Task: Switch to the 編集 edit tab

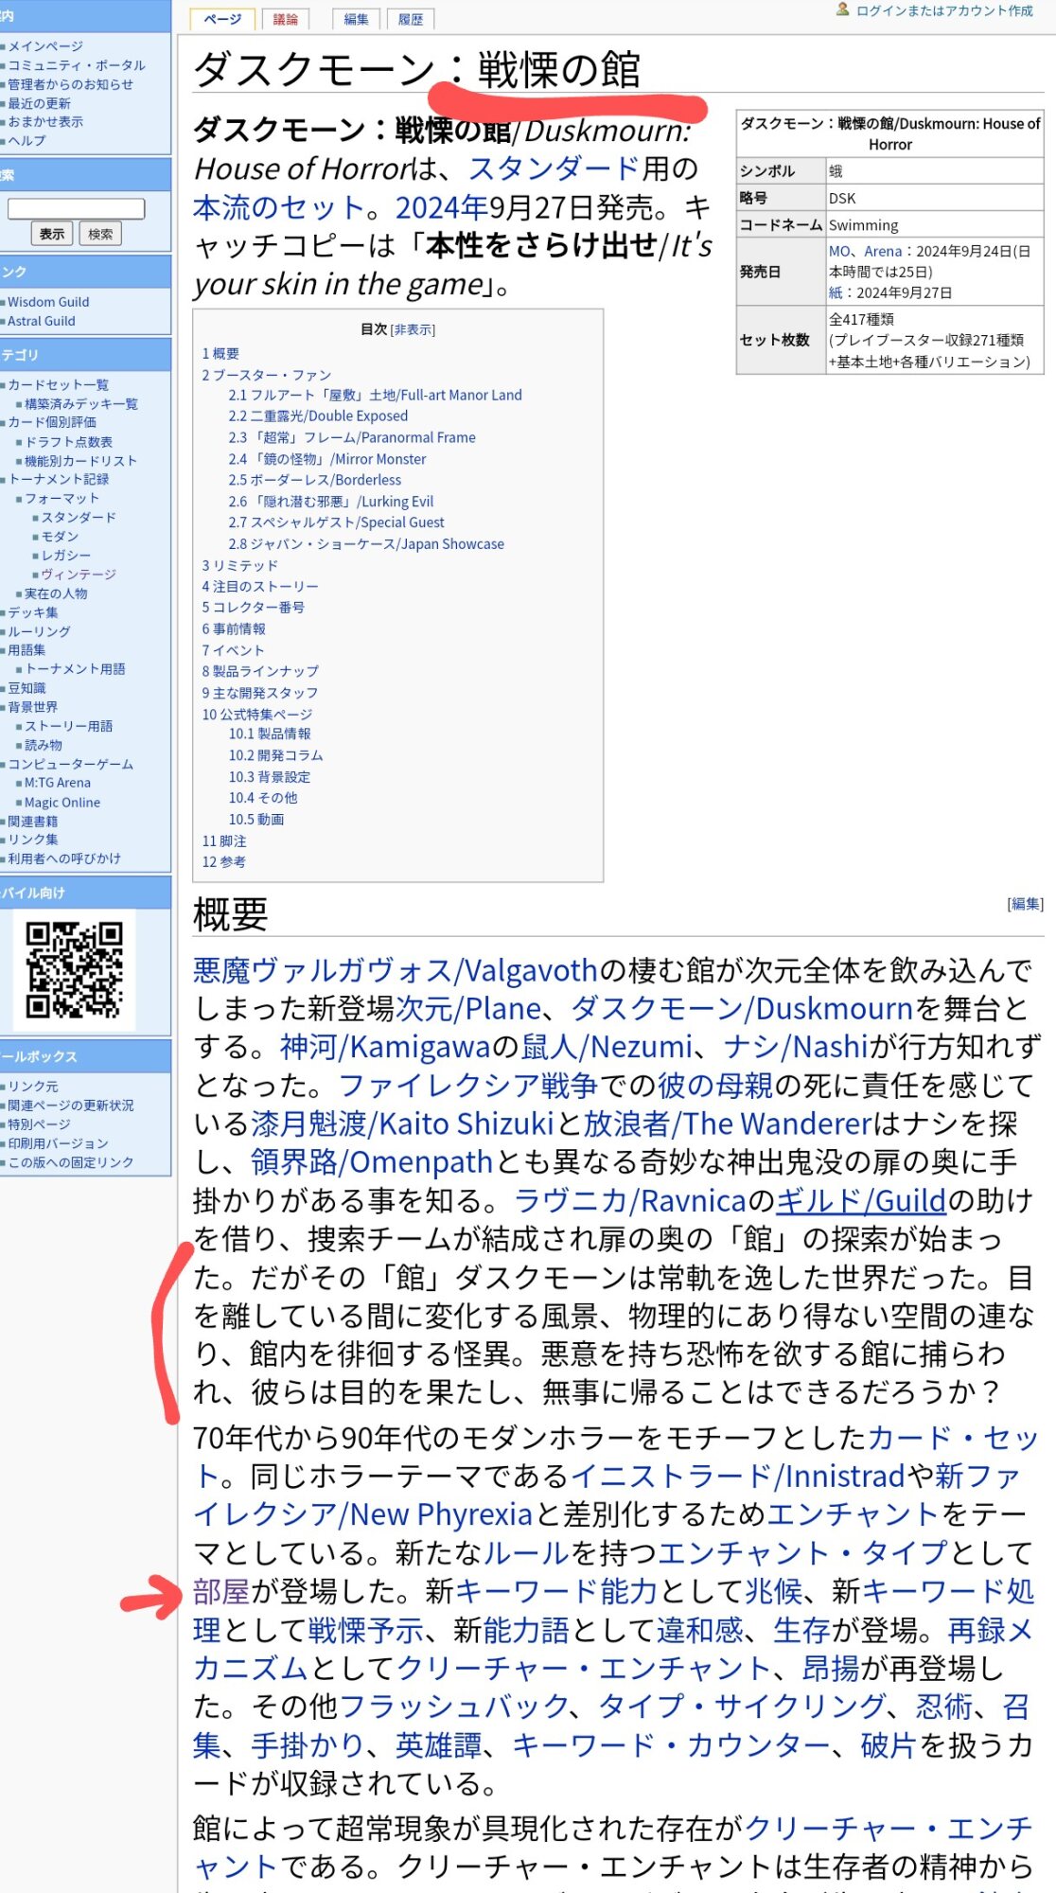Action: [356, 19]
